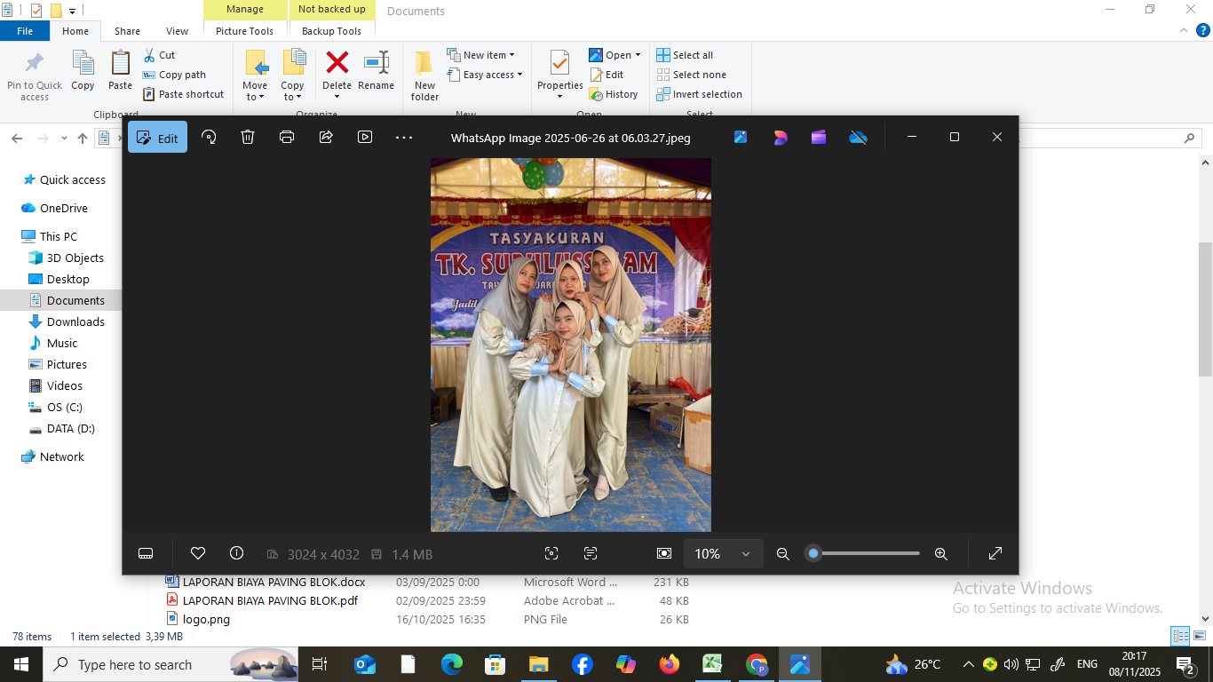1213x682 pixels.
Task: Show file info with the info icon
Action: click(x=236, y=553)
